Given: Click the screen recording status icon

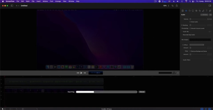Looking at the screenshot, I should pyautogui.click(x=159, y=1).
